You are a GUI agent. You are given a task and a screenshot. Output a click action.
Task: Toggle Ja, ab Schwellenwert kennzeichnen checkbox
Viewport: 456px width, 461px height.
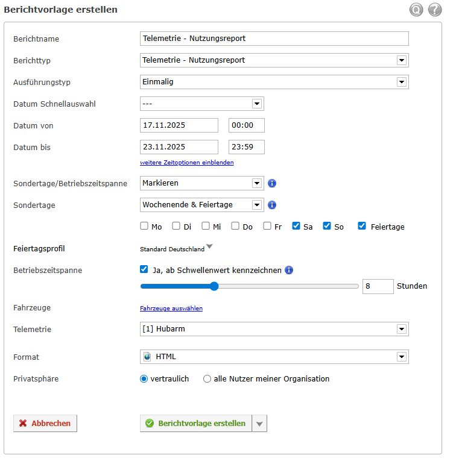point(144,270)
